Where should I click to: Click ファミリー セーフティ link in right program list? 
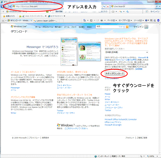point(113,108)
